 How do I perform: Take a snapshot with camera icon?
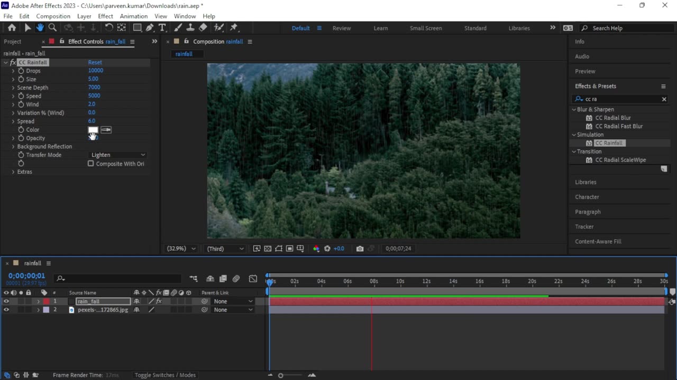360,249
